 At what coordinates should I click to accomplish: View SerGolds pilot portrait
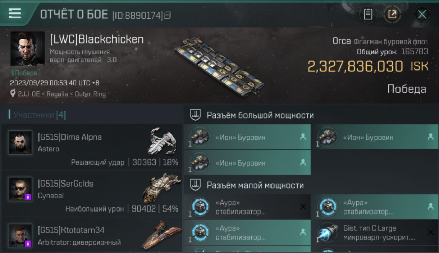click(20, 189)
